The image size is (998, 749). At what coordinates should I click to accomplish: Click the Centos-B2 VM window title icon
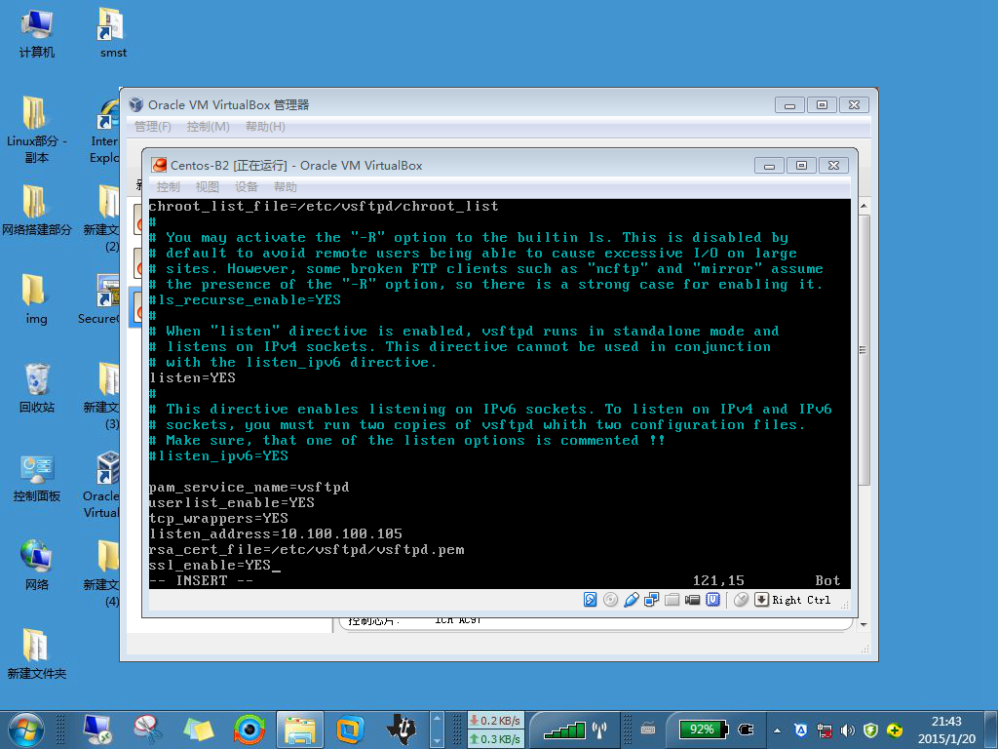[x=159, y=166]
